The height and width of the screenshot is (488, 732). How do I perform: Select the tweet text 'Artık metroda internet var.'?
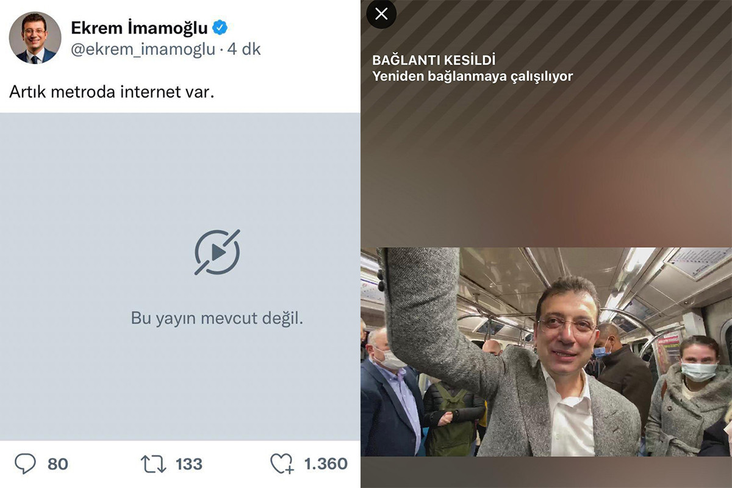coord(112,93)
